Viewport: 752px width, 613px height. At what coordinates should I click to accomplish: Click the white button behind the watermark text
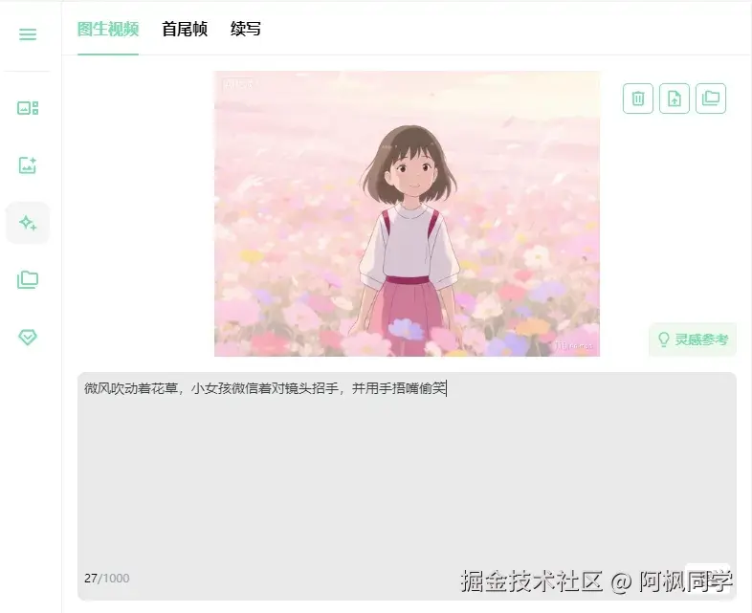708,580
